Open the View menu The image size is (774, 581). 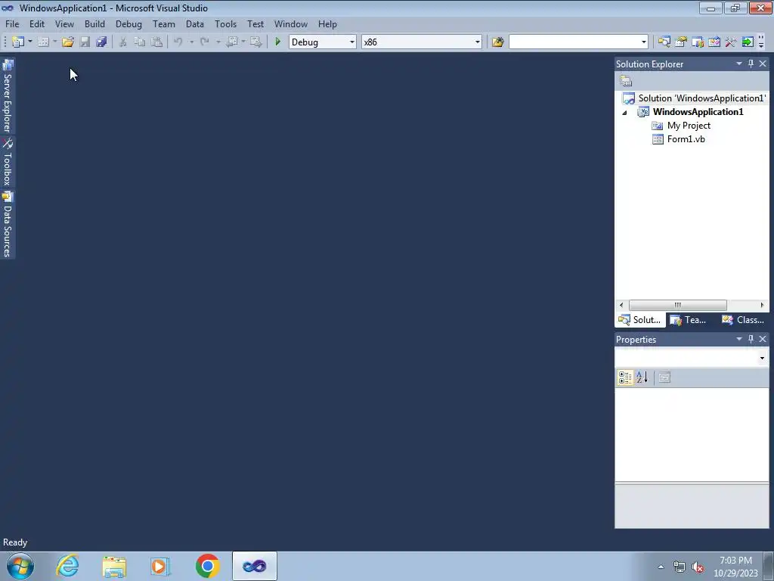click(x=64, y=24)
